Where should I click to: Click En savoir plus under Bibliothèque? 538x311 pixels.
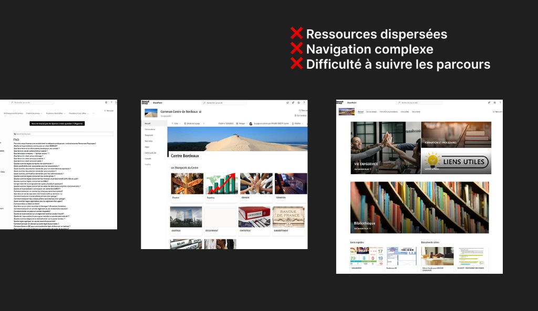tap(363, 229)
